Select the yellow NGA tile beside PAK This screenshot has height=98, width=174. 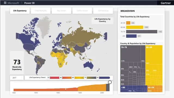pyautogui.click(x=156, y=68)
